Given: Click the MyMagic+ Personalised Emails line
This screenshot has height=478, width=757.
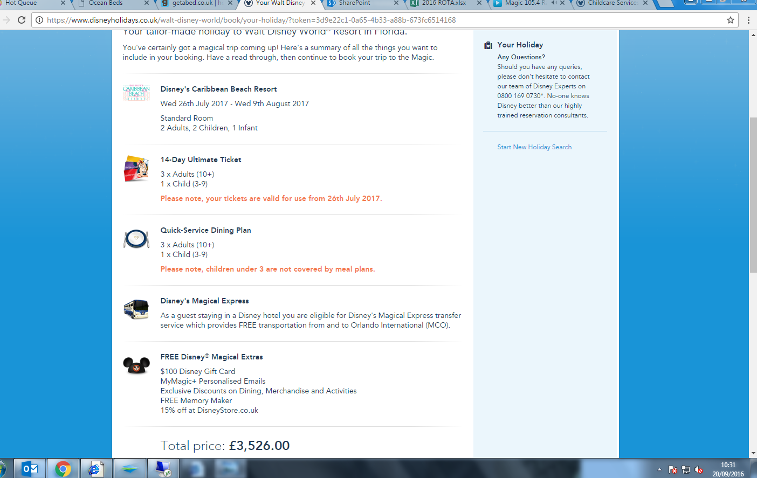Looking at the screenshot, I should click(213, 381).
